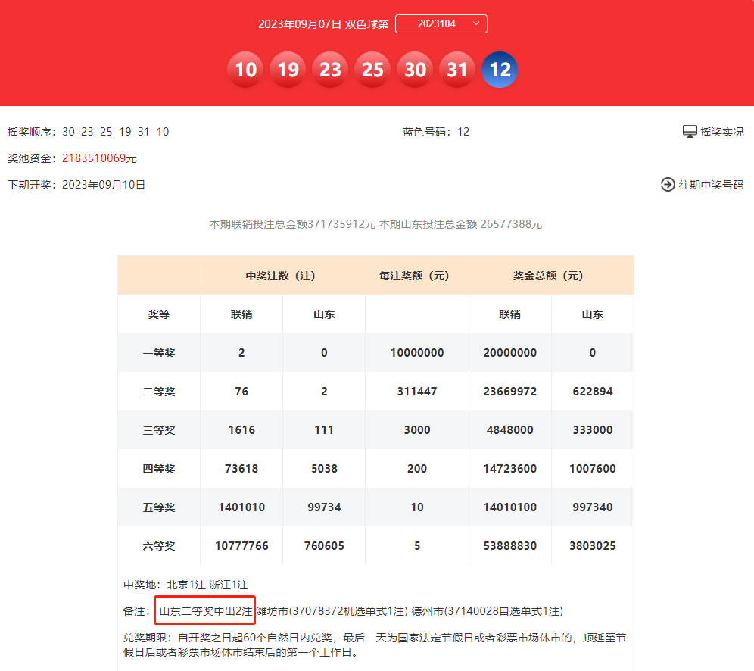The width and height of the screenshot is (754, 671).
Task: Open the issue number 2023104 dropdown
Action: click(441, 23)
